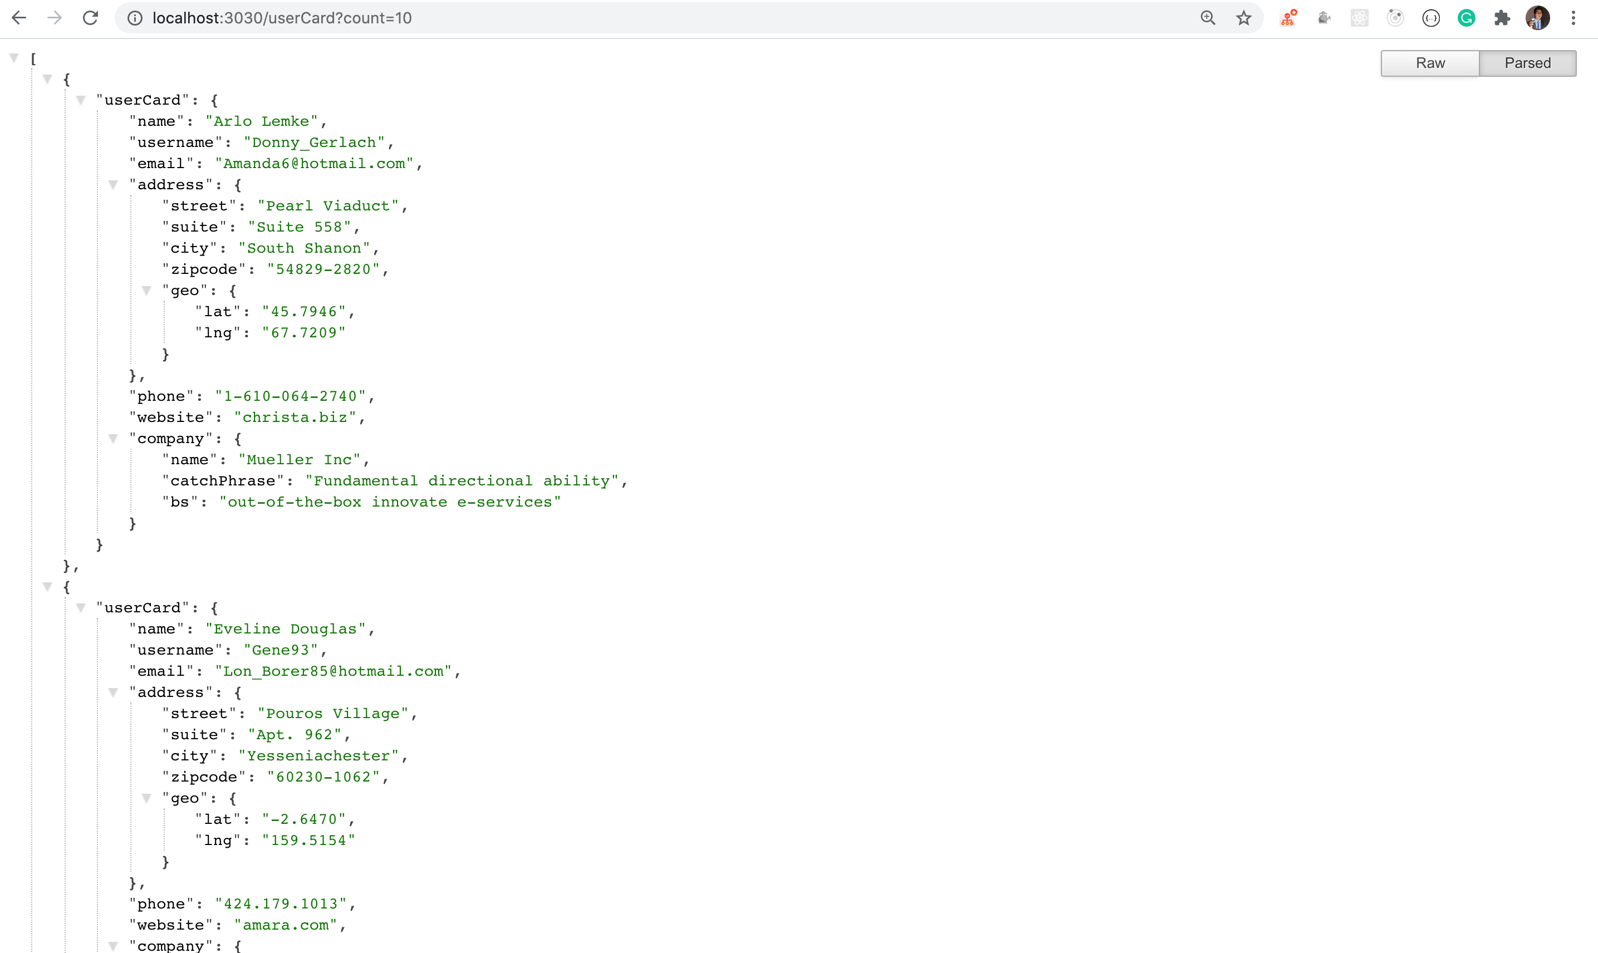Reload the current page

(91, 18)
